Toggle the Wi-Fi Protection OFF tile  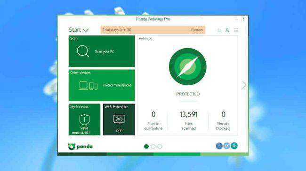coord(119,119)
